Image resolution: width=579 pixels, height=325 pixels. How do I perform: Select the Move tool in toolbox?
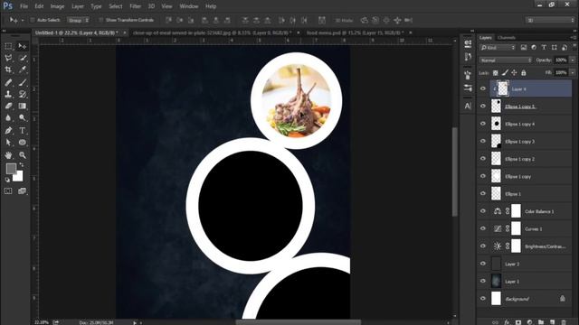tap(22, 46)
